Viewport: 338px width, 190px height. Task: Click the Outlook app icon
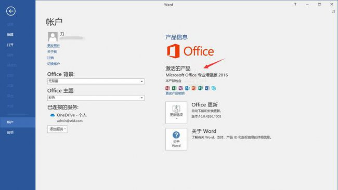coord(187,88)
